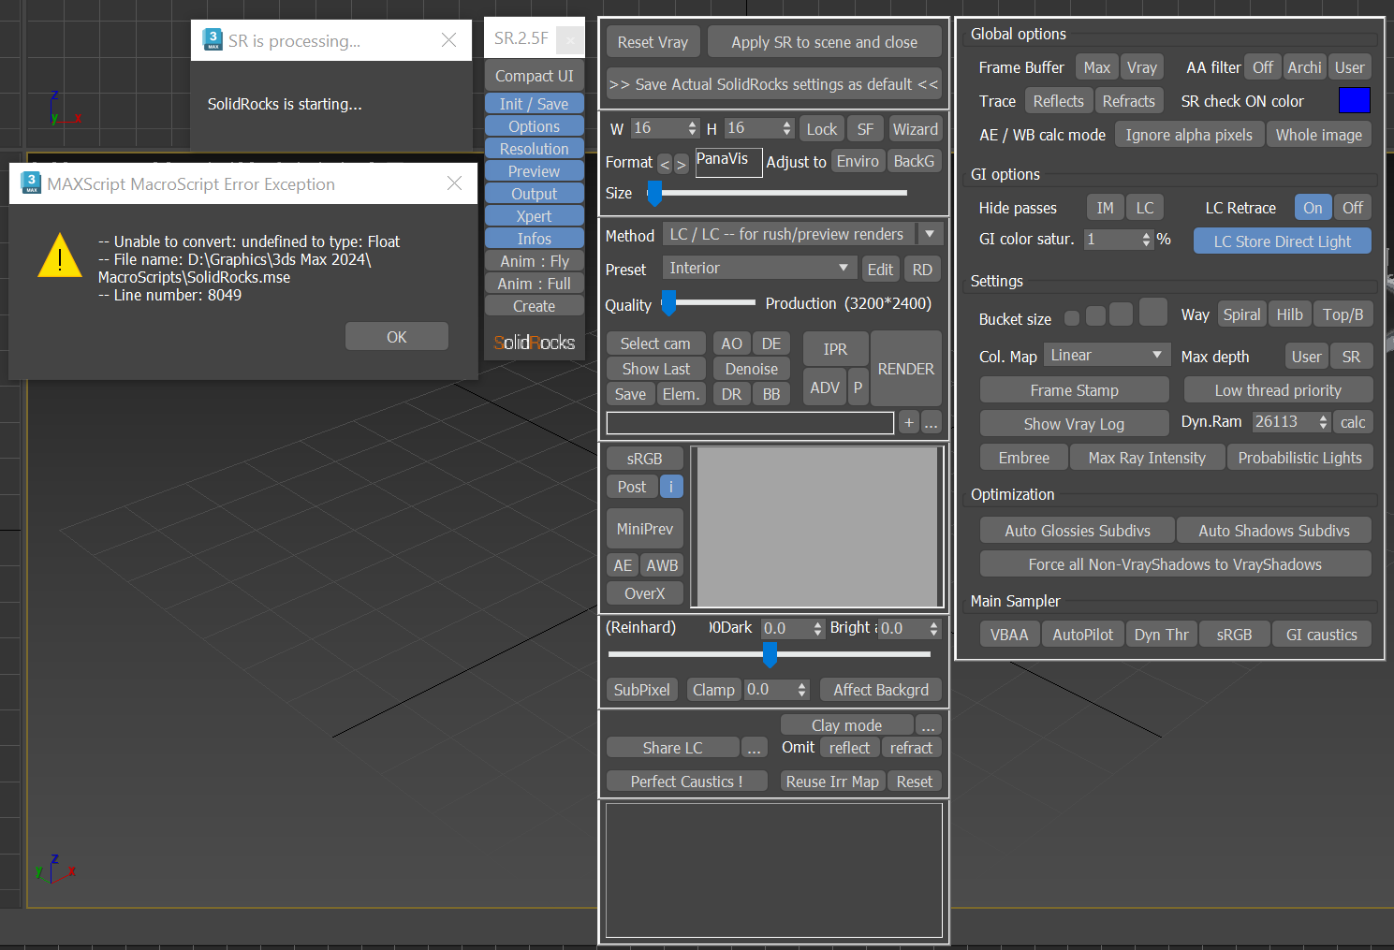The width and height of the screenshot is (1394, 950).
Task: Click the RENDER button
Action: (905, 369)
